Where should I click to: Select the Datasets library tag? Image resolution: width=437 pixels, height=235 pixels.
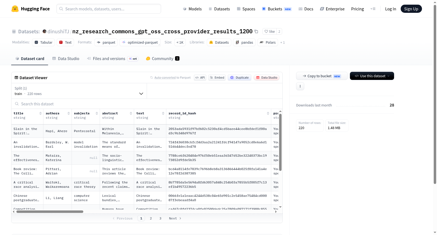219,42
